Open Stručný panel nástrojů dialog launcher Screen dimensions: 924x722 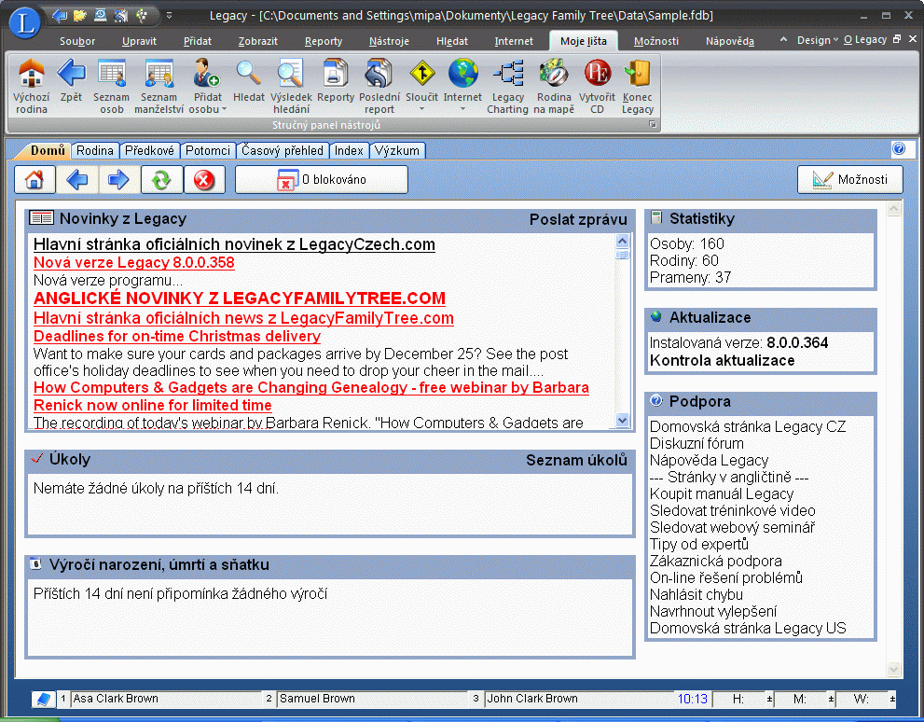click(x=653, y=124)
